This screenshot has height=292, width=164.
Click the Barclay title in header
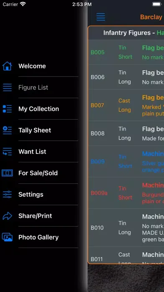click(151, 17)
